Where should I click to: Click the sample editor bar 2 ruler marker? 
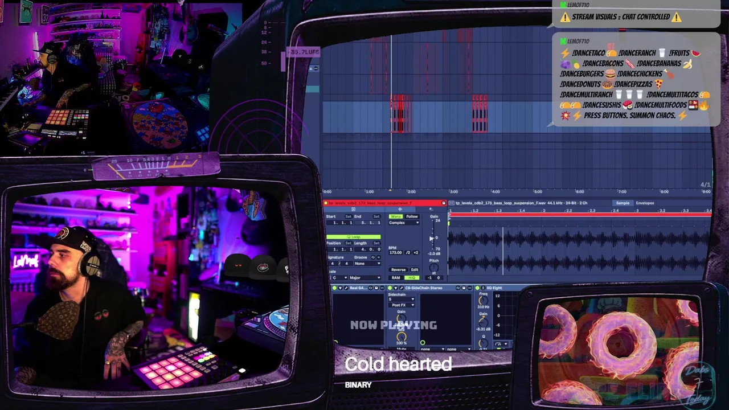(544, 211)
